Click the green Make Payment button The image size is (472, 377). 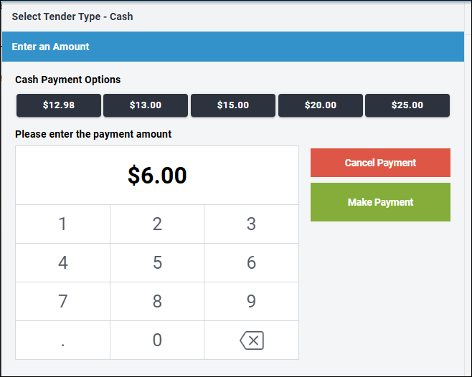click(380, 202)
